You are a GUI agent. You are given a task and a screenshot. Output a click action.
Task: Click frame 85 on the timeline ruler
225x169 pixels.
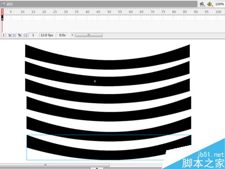185,12
